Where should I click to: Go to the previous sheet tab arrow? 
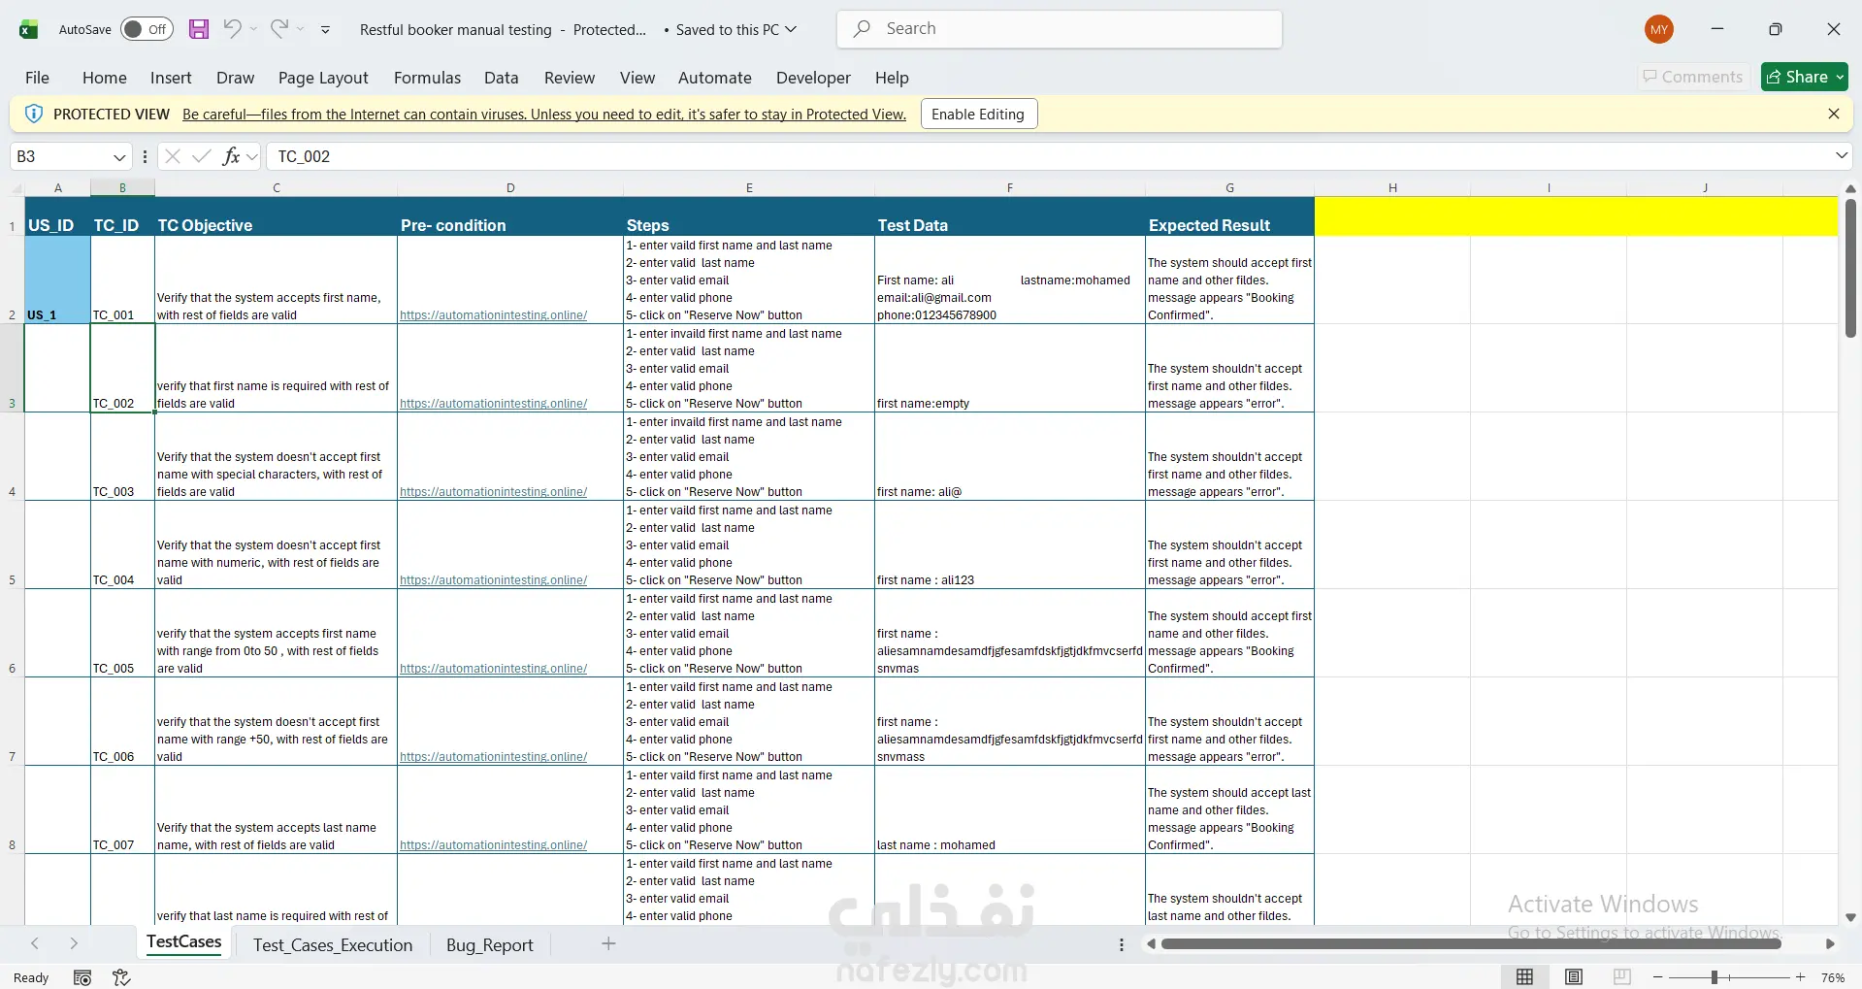35,943
